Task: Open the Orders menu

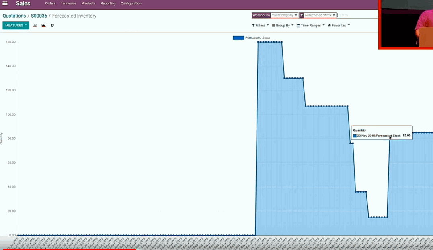Action: [50, 4]
